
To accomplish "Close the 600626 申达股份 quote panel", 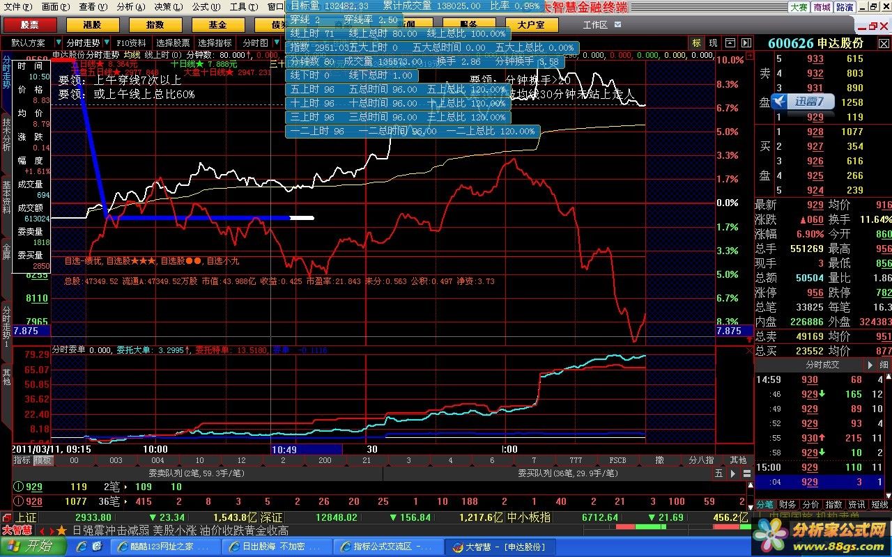I will [884, 43].
